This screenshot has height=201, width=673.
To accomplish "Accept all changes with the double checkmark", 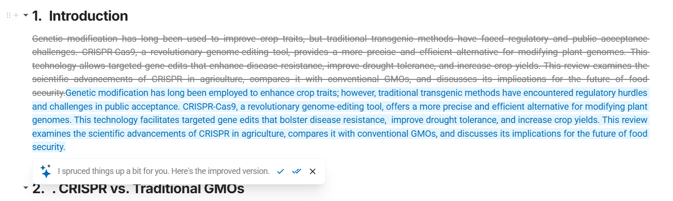I will (297, 171).
